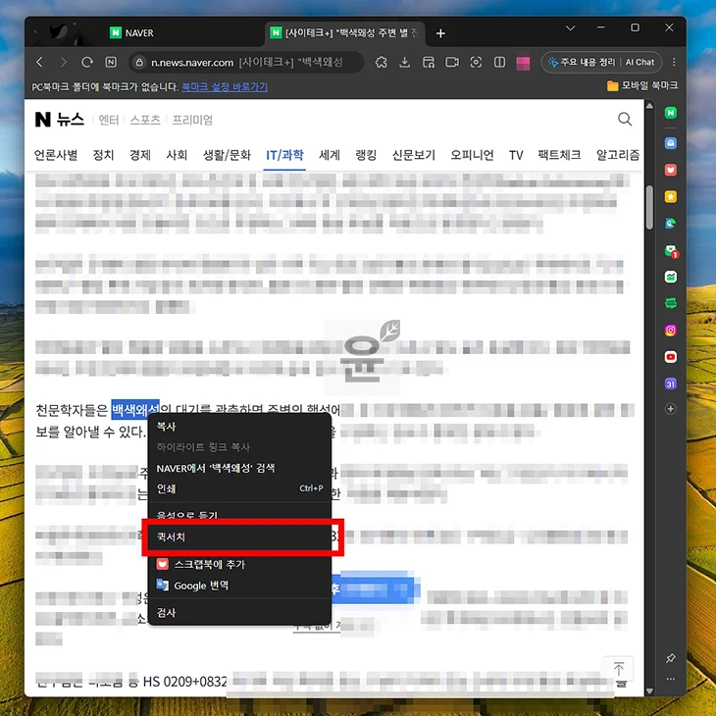Open a new tab with plus button
Image resolution: width=716 pixels, height=716 pixels.
click(440, 33)
